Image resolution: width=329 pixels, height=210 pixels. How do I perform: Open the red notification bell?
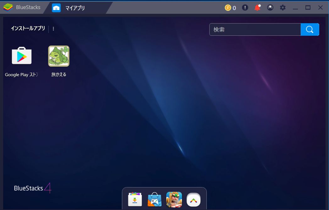pos(257,8)
